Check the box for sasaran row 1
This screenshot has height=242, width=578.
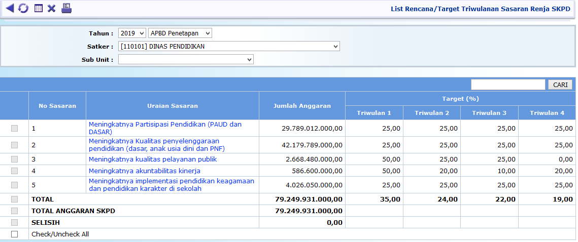coord(14,128)
